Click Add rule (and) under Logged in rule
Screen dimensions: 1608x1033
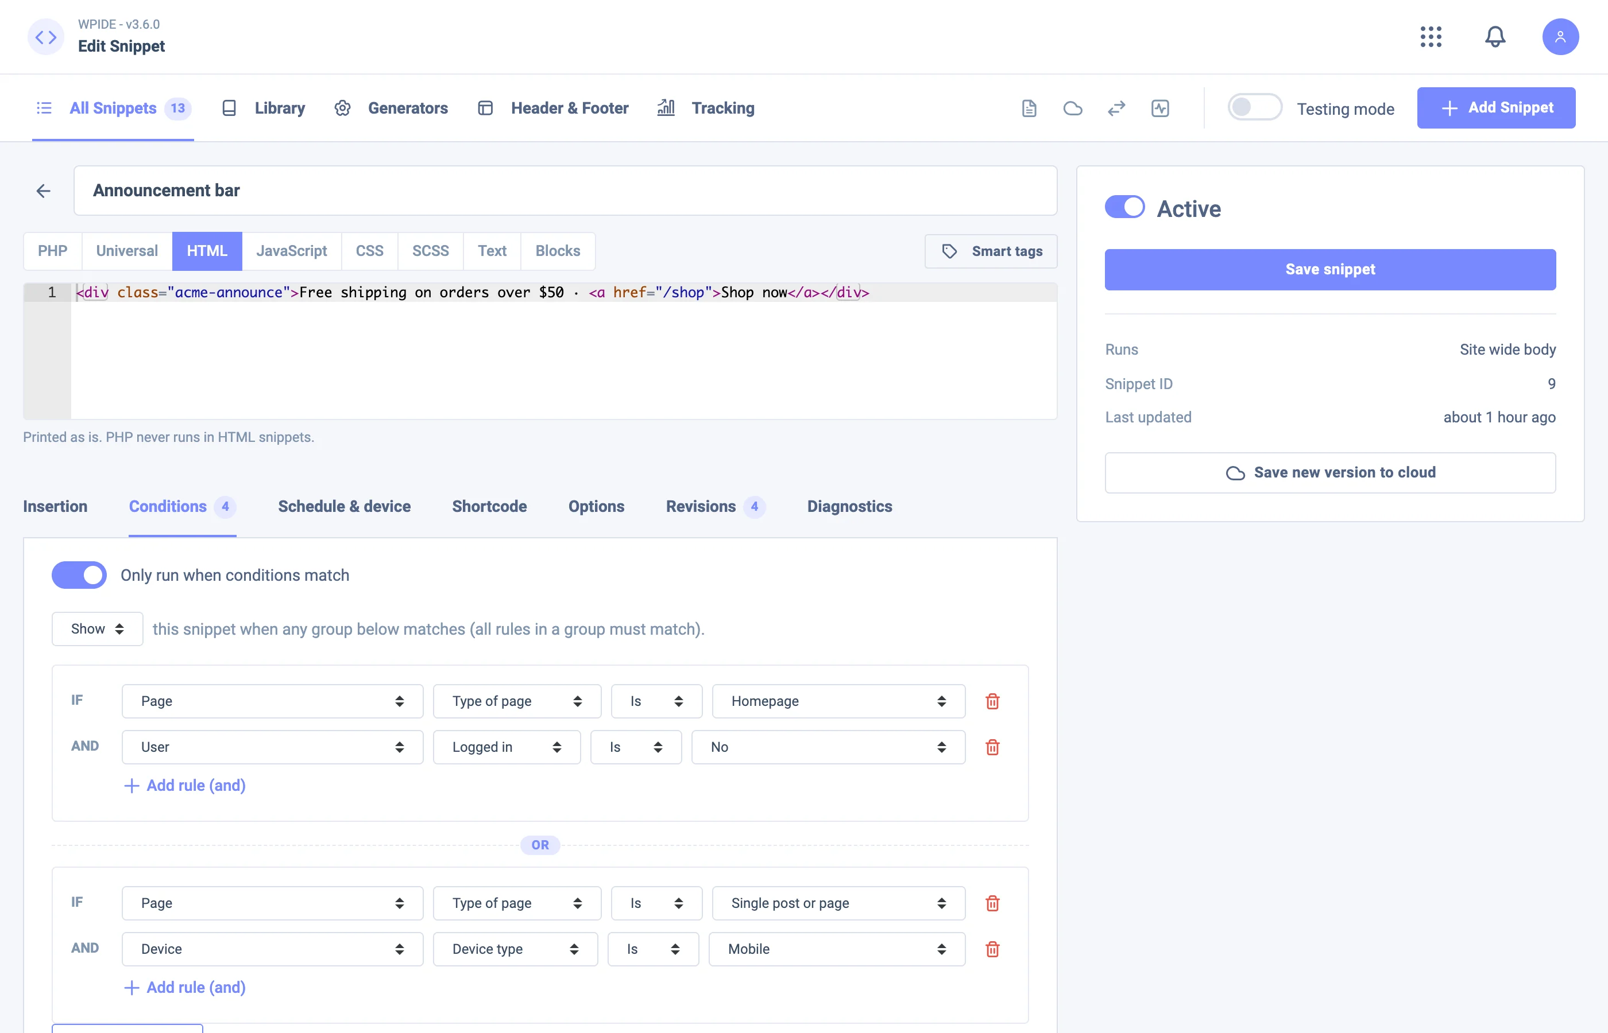point(185,785)
